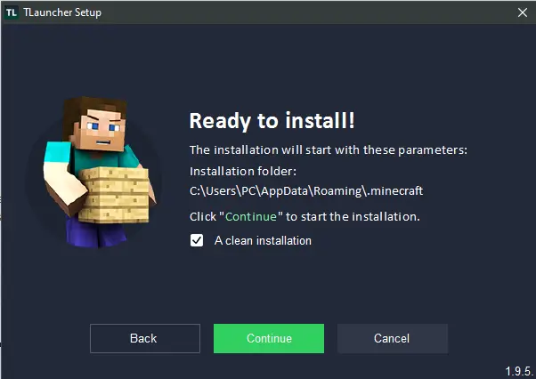
Task: Click the "installation will start with these parameters" line
Action: (x=329, y=149)
